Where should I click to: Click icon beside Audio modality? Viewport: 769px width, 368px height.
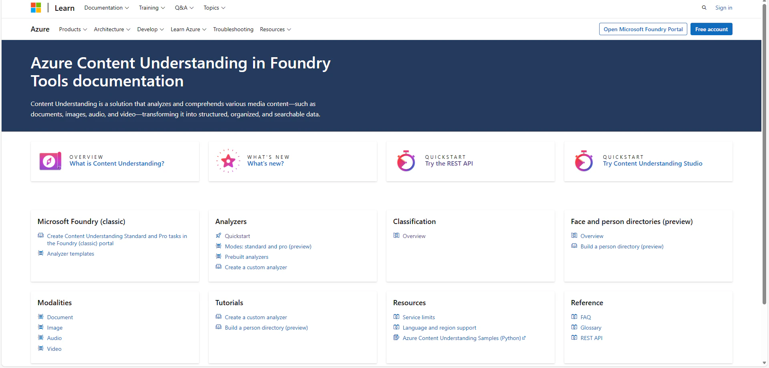point(40,338)
